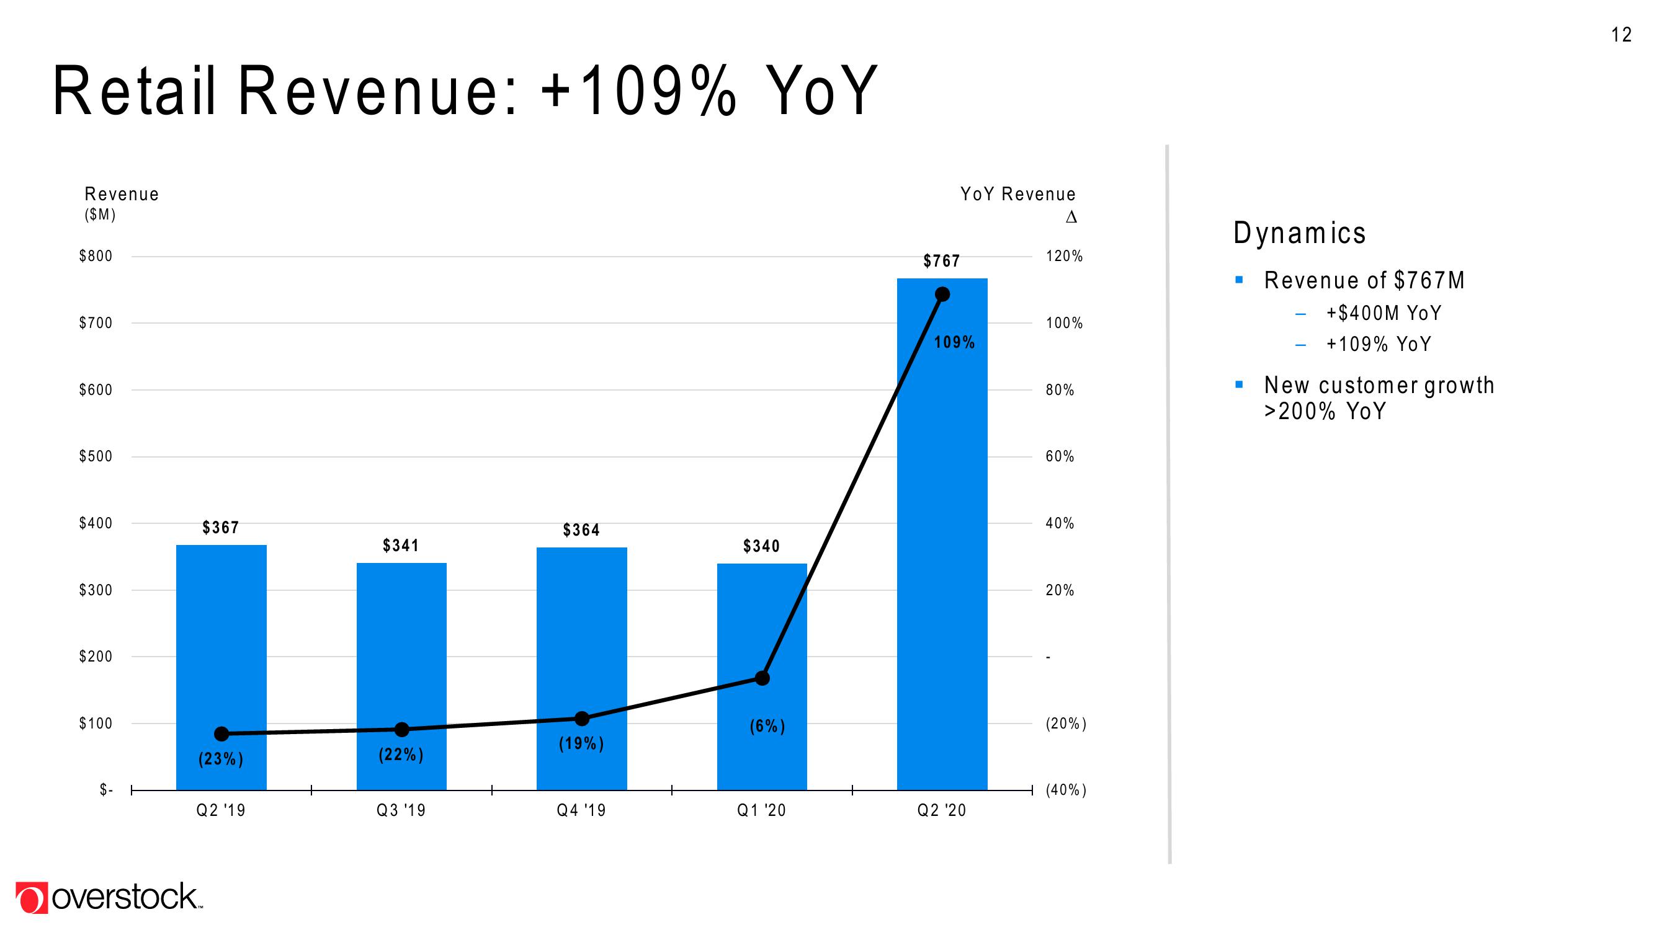Click the line marker above the (22%) label
The width and height of the screenshot is (1654, 930).
tap(402, 729)
